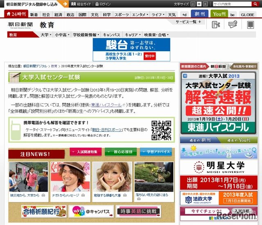The height and width of the screenshot is (225, 262).
Task: Click the 朝日新聞 logo
Action: tap(20, 25)
